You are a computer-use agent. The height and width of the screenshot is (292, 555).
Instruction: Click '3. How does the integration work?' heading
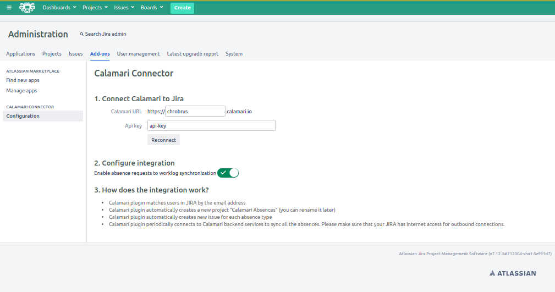click(x=151, y=190)
